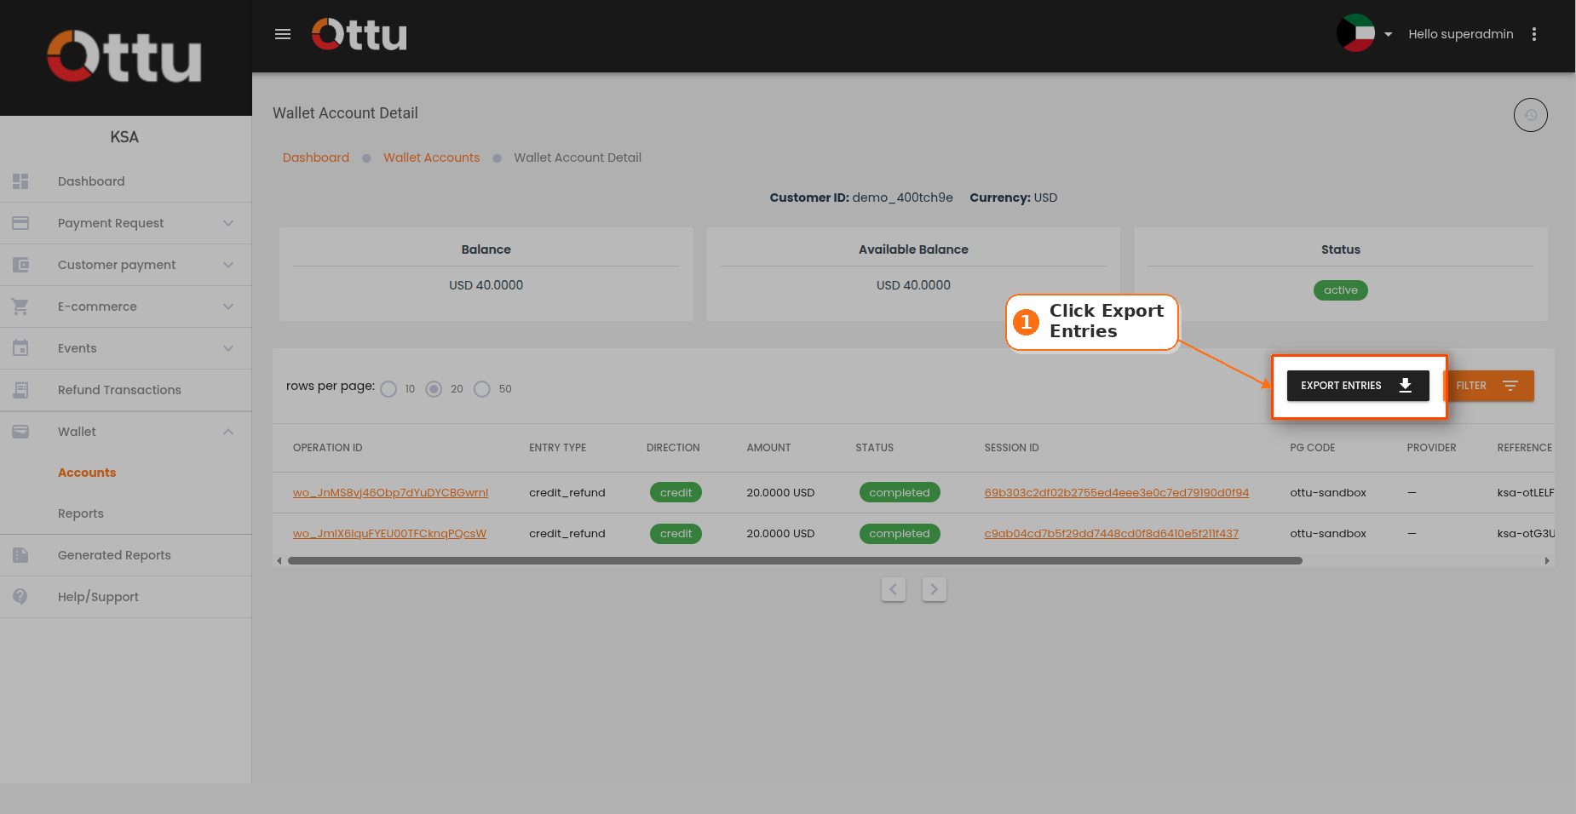The image size is (1576, 814).
Task: Open operation wo_JnMS8vj46Obp7dYuDYCBGwrnl
Action: tap(390, 493)
